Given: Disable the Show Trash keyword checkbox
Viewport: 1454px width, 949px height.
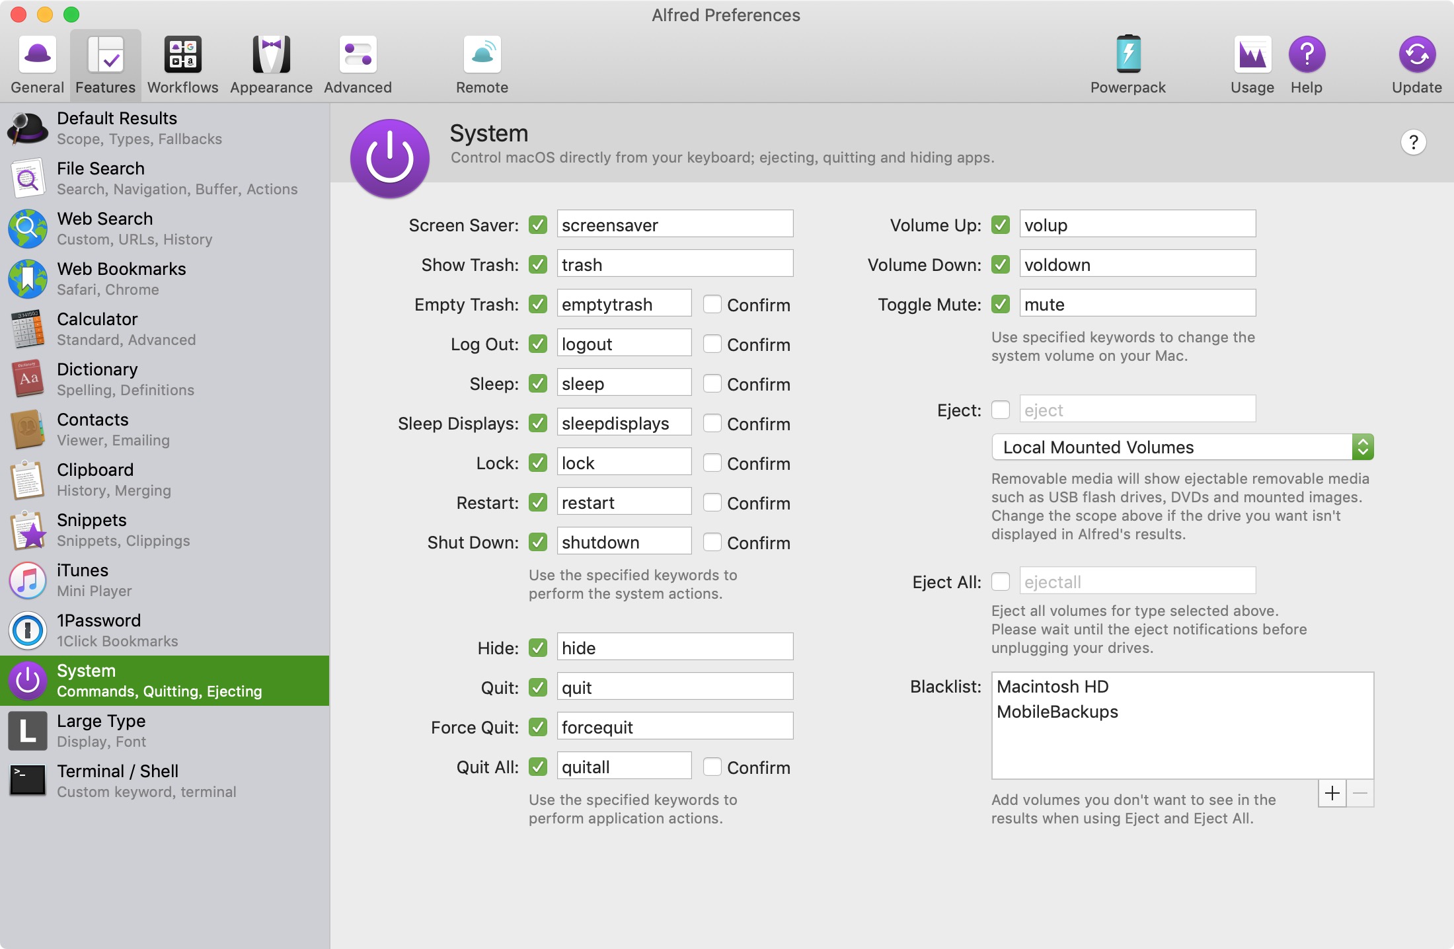Looking at the screenshot, I should point(538,264).
